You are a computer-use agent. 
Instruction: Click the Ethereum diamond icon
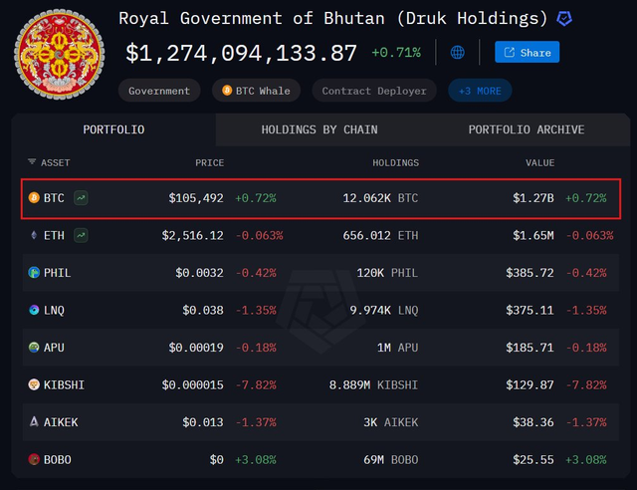pyautogui.click(x=34, y=235)
